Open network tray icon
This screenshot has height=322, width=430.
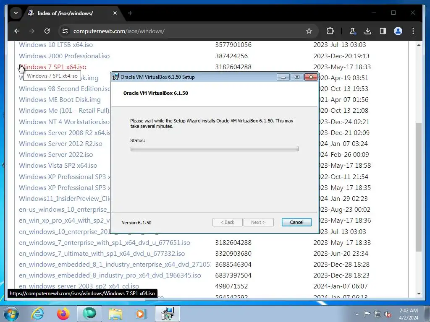pos(378,314)
